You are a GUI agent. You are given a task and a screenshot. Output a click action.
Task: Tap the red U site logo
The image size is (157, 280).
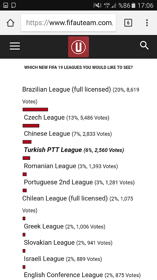pyautogui.click(x=78, y=47)
